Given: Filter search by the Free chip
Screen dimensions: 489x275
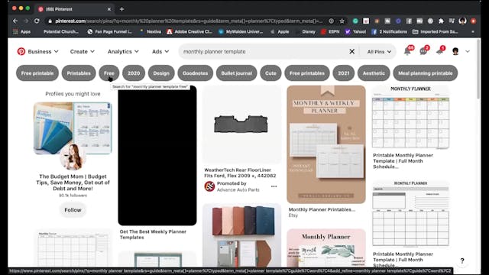Looking at the screenshot, I should tap(108, 73).
